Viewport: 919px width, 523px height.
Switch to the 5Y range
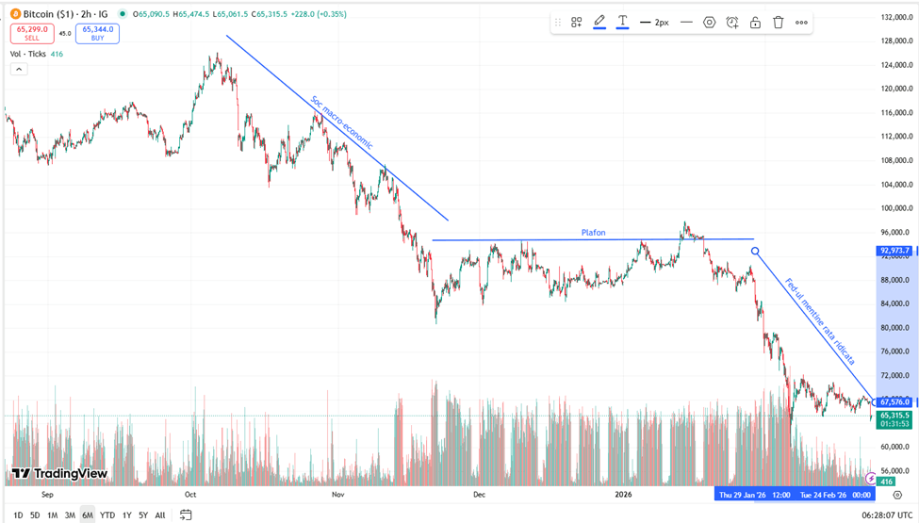(143, 515)
